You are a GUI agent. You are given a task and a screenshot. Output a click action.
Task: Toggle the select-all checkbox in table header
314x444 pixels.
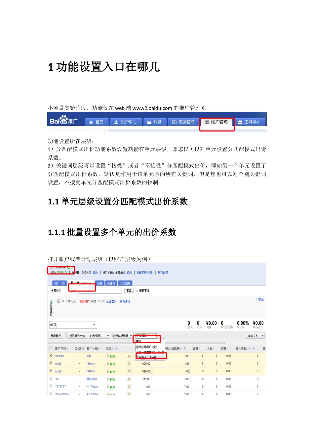50,348
